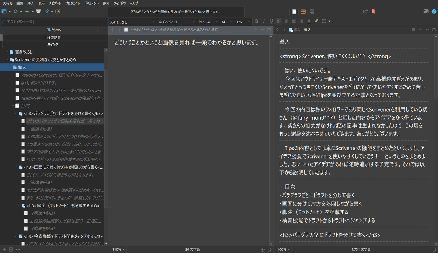Switch to Outliner view mode icon
The image size is (438, 253).
pyautogui.click(x=312, y=12)
